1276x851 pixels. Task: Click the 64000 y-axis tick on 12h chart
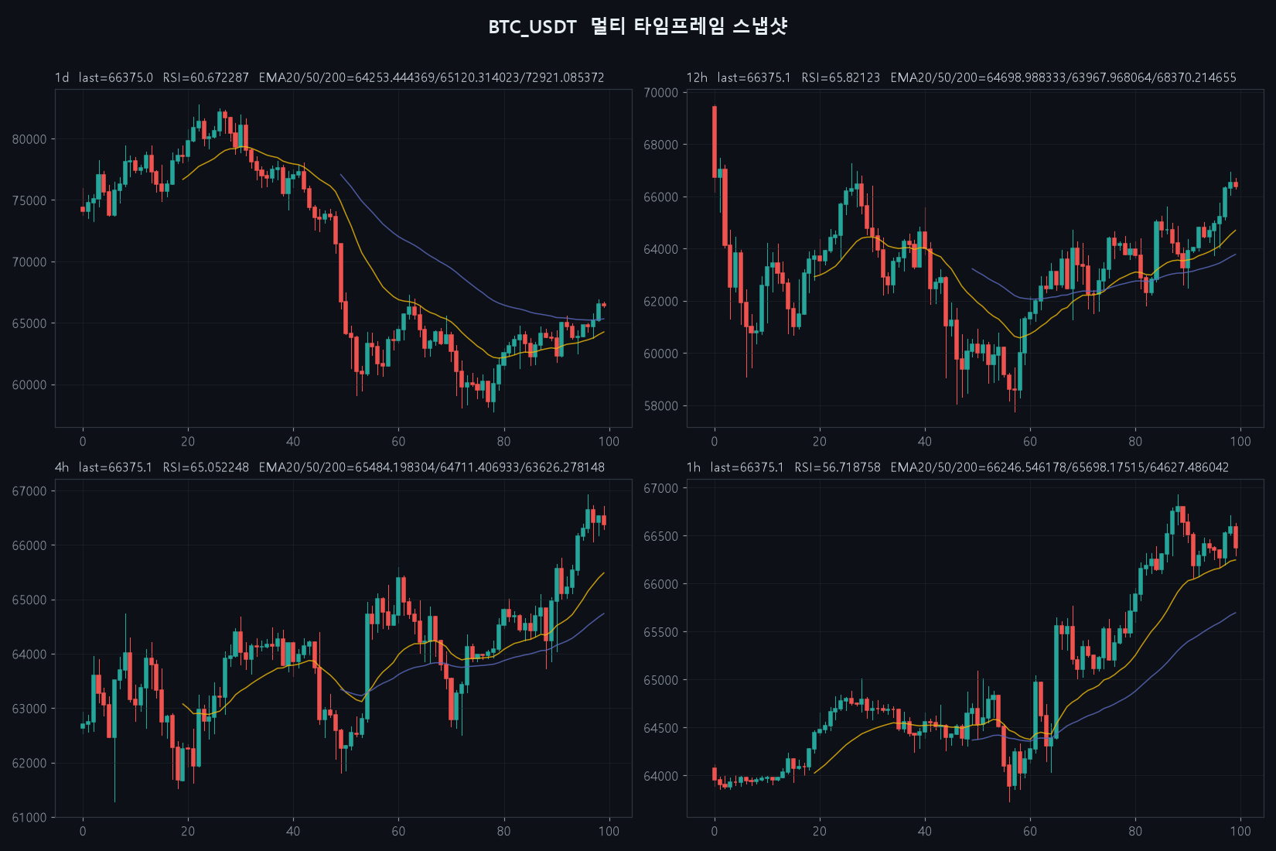(x=661, y=249)
